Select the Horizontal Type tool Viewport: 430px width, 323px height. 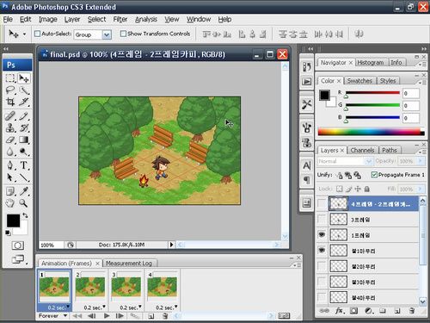(x=24, y=165)
